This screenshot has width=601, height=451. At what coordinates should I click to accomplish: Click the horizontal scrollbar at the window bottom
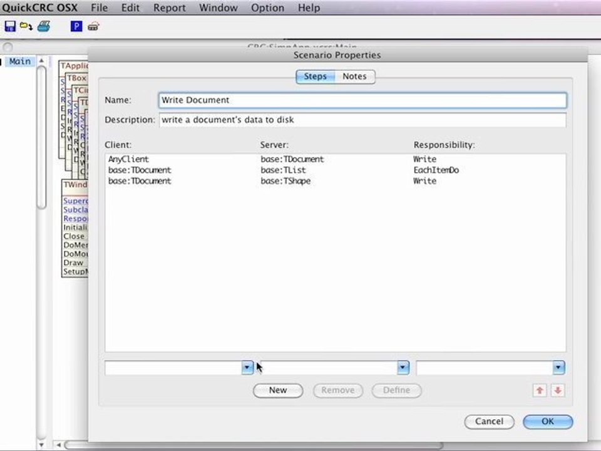pyautogui.click(x=253, y=445)
